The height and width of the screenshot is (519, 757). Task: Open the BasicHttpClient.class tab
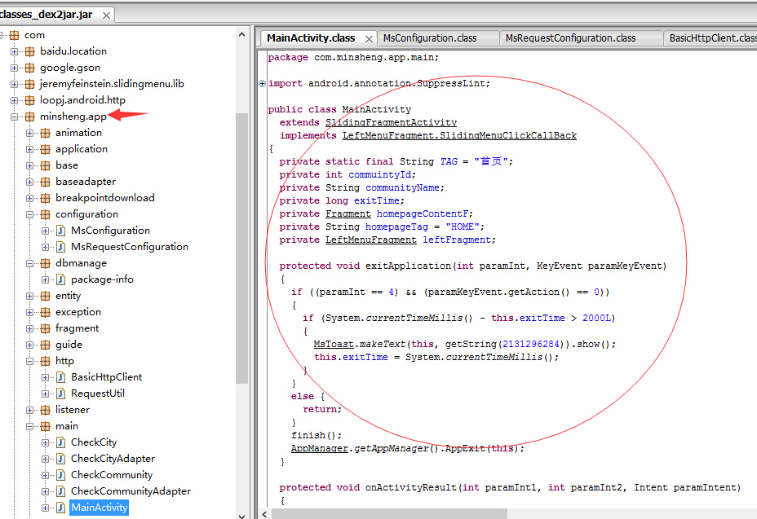pyautogui.click(x=711, y=38)
